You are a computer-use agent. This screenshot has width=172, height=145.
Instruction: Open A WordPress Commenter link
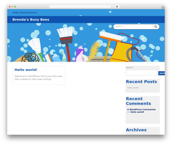tap(141, 109)
